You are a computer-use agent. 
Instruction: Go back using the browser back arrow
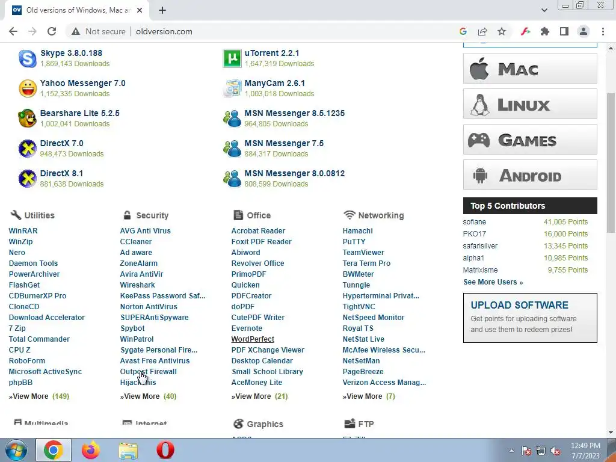(x=13, y=31)
